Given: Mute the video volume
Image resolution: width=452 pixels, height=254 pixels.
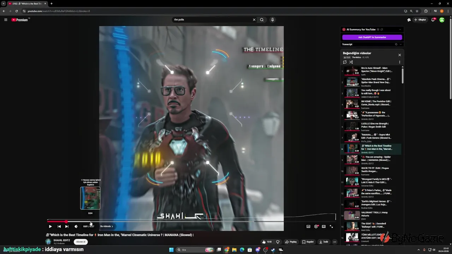Looking at the screenshot, I should (x=76, y=226).
